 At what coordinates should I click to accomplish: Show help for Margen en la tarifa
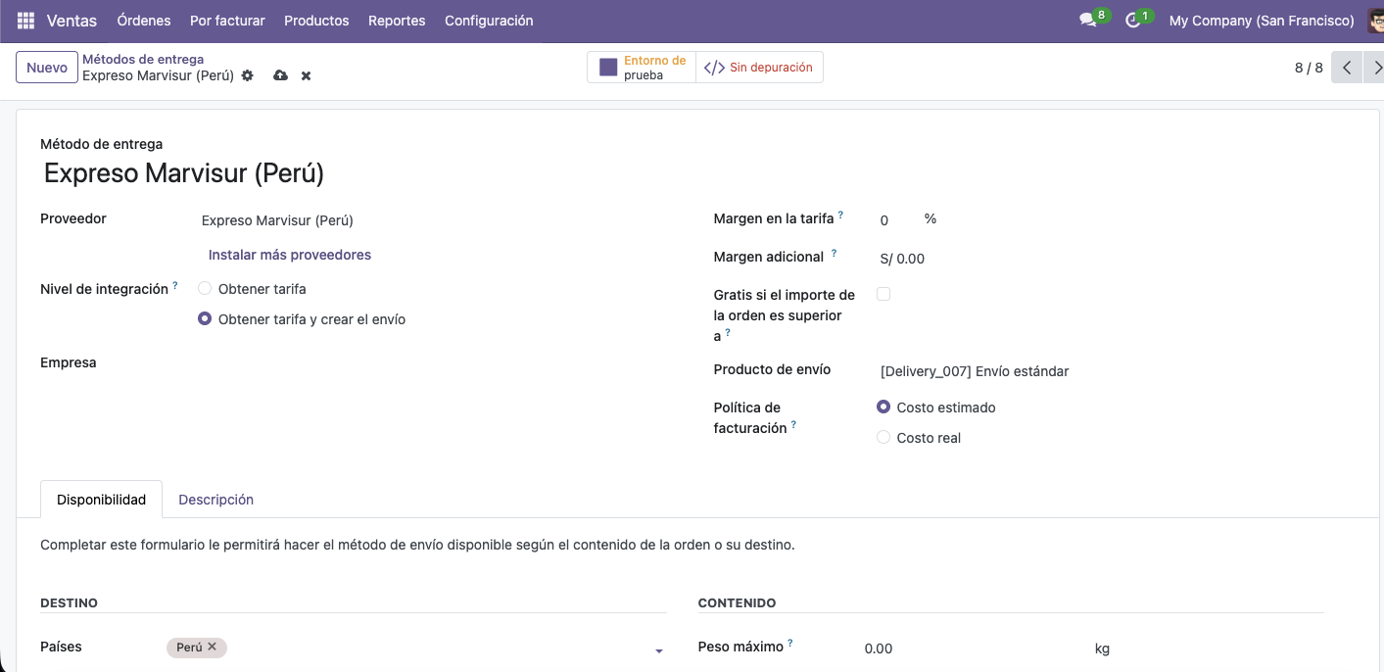(x=840, y=215)
